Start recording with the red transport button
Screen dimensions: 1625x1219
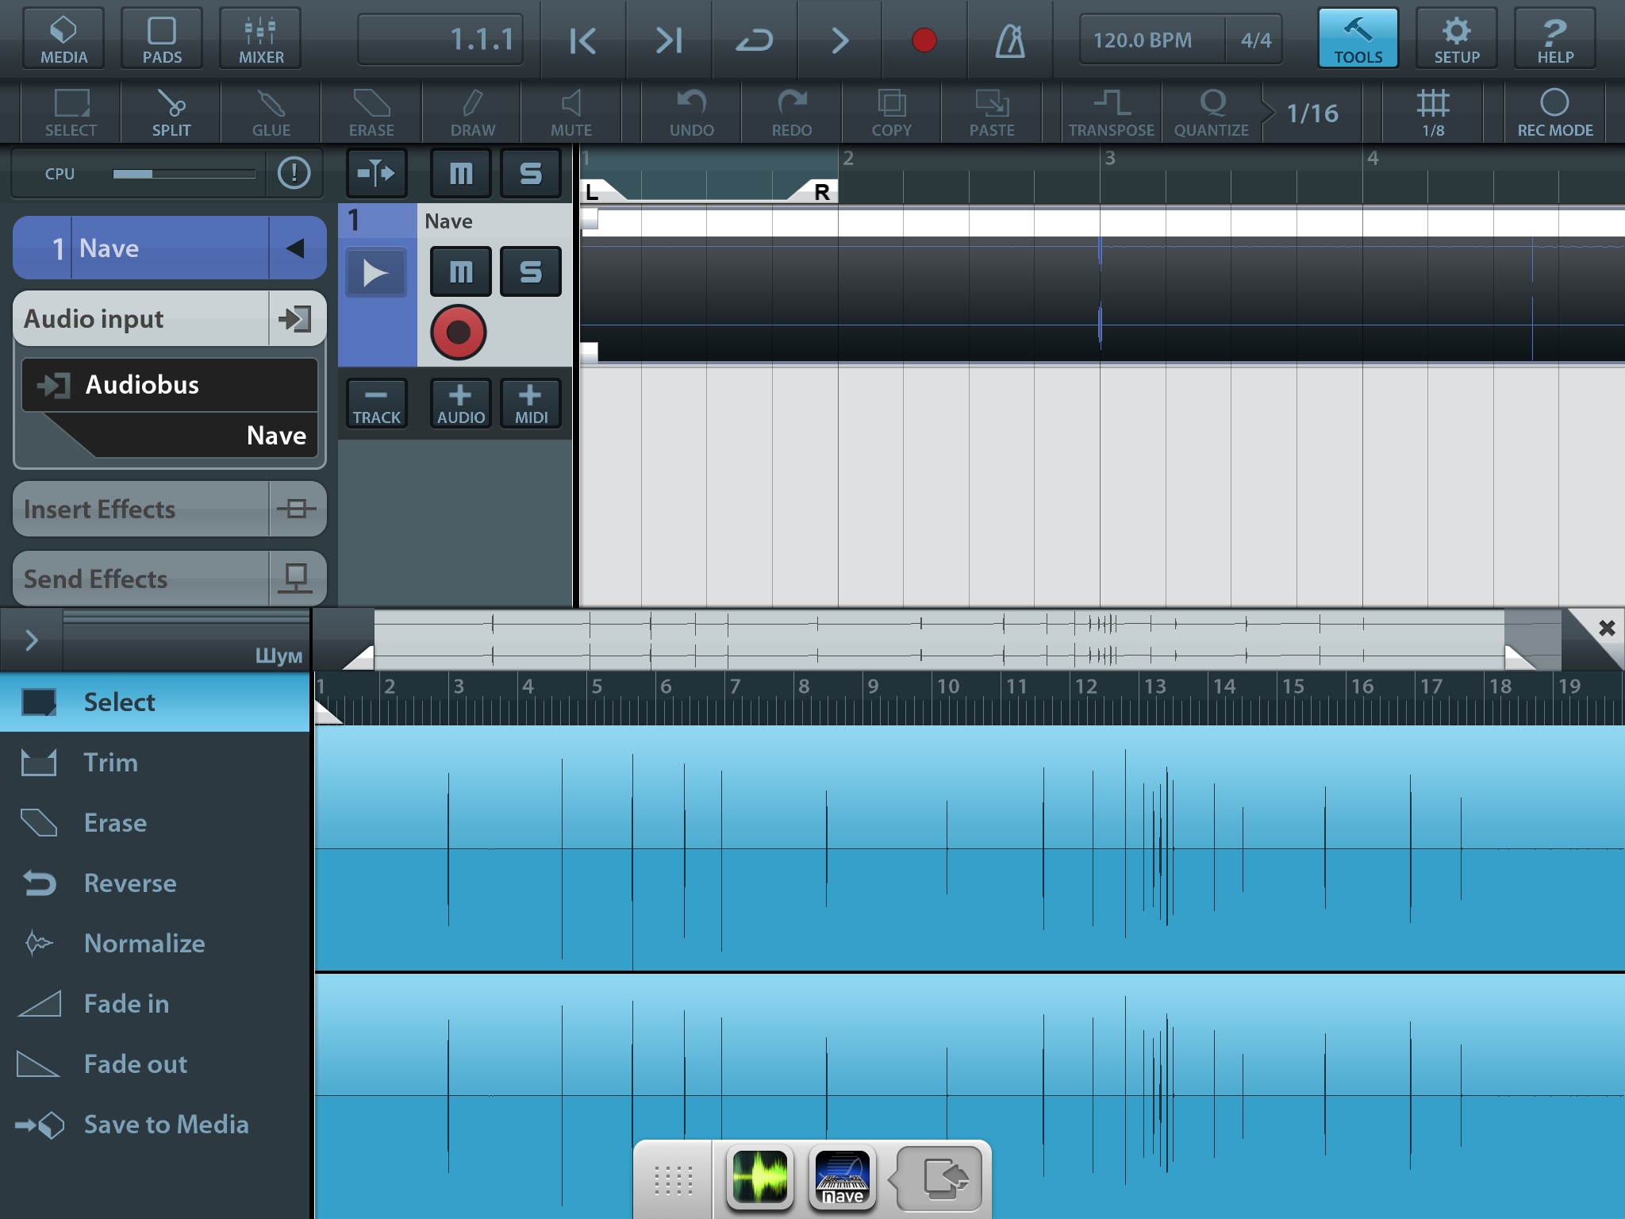coord(924,40)
